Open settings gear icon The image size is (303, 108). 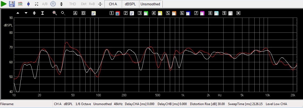(x=53, y=4)
